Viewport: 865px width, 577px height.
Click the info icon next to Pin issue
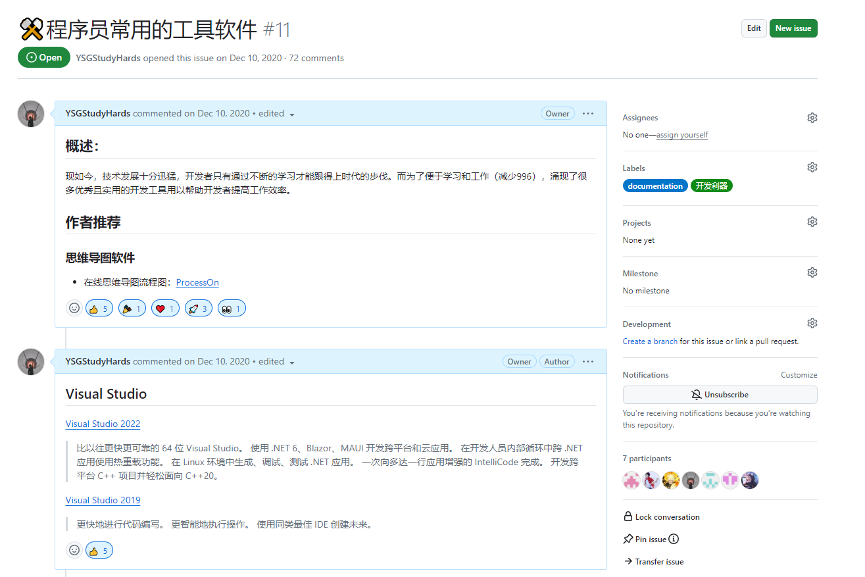point(674,539)
